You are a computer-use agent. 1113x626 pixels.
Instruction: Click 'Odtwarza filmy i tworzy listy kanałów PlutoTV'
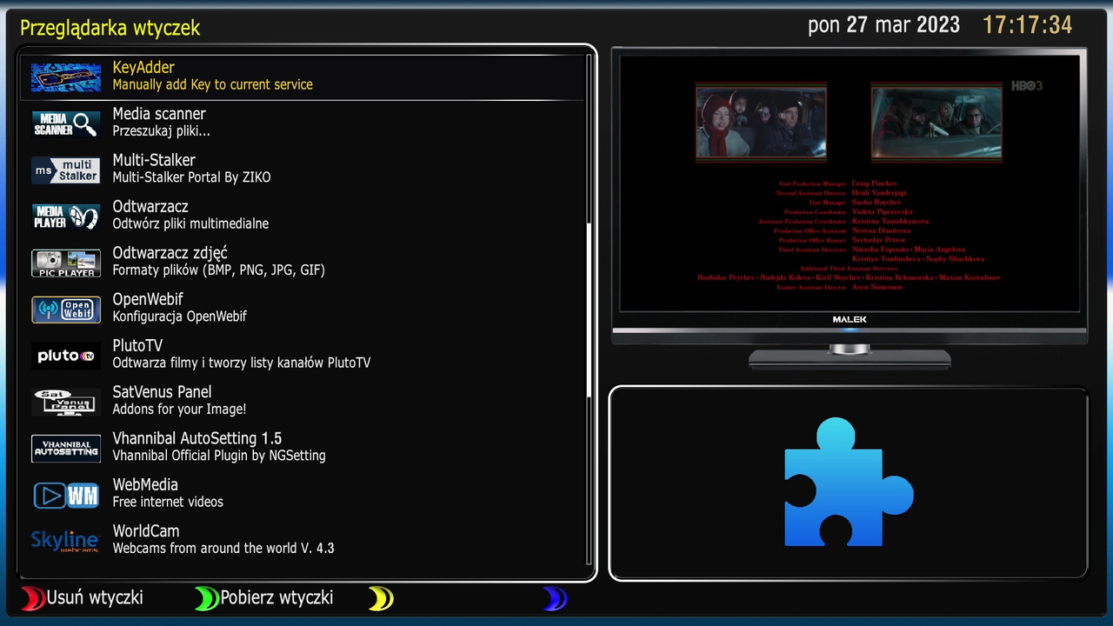click(242, 363)
